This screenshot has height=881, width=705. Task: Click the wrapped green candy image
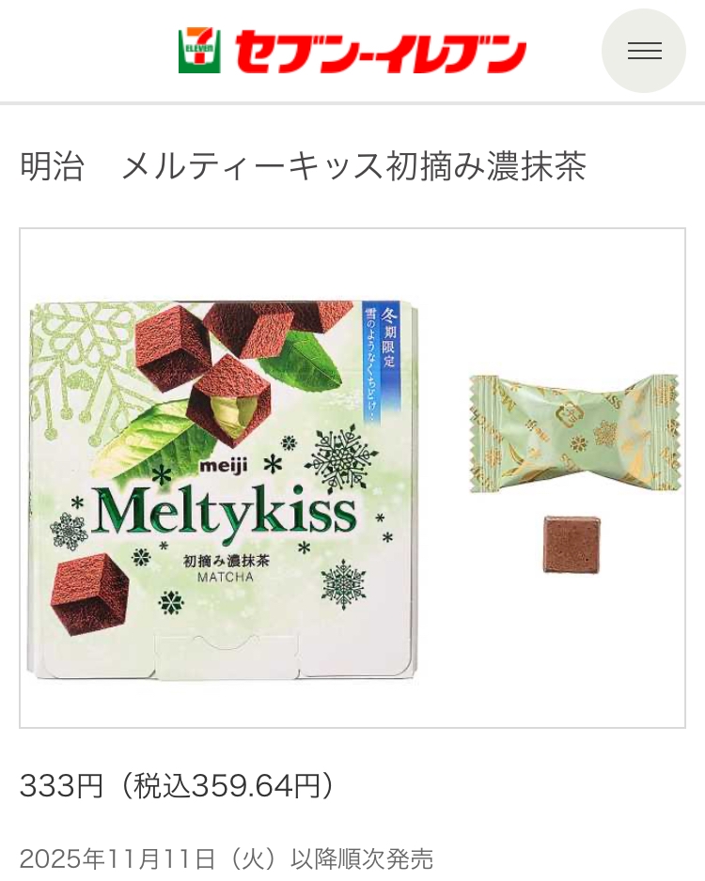point(574,432)
